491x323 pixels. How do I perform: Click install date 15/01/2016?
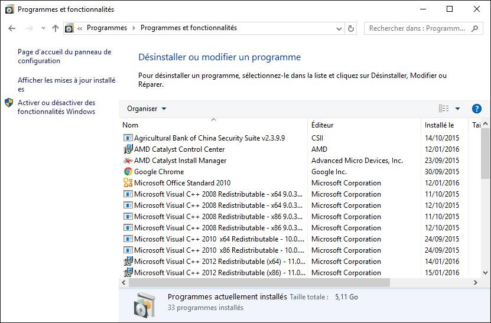(442, 273)
